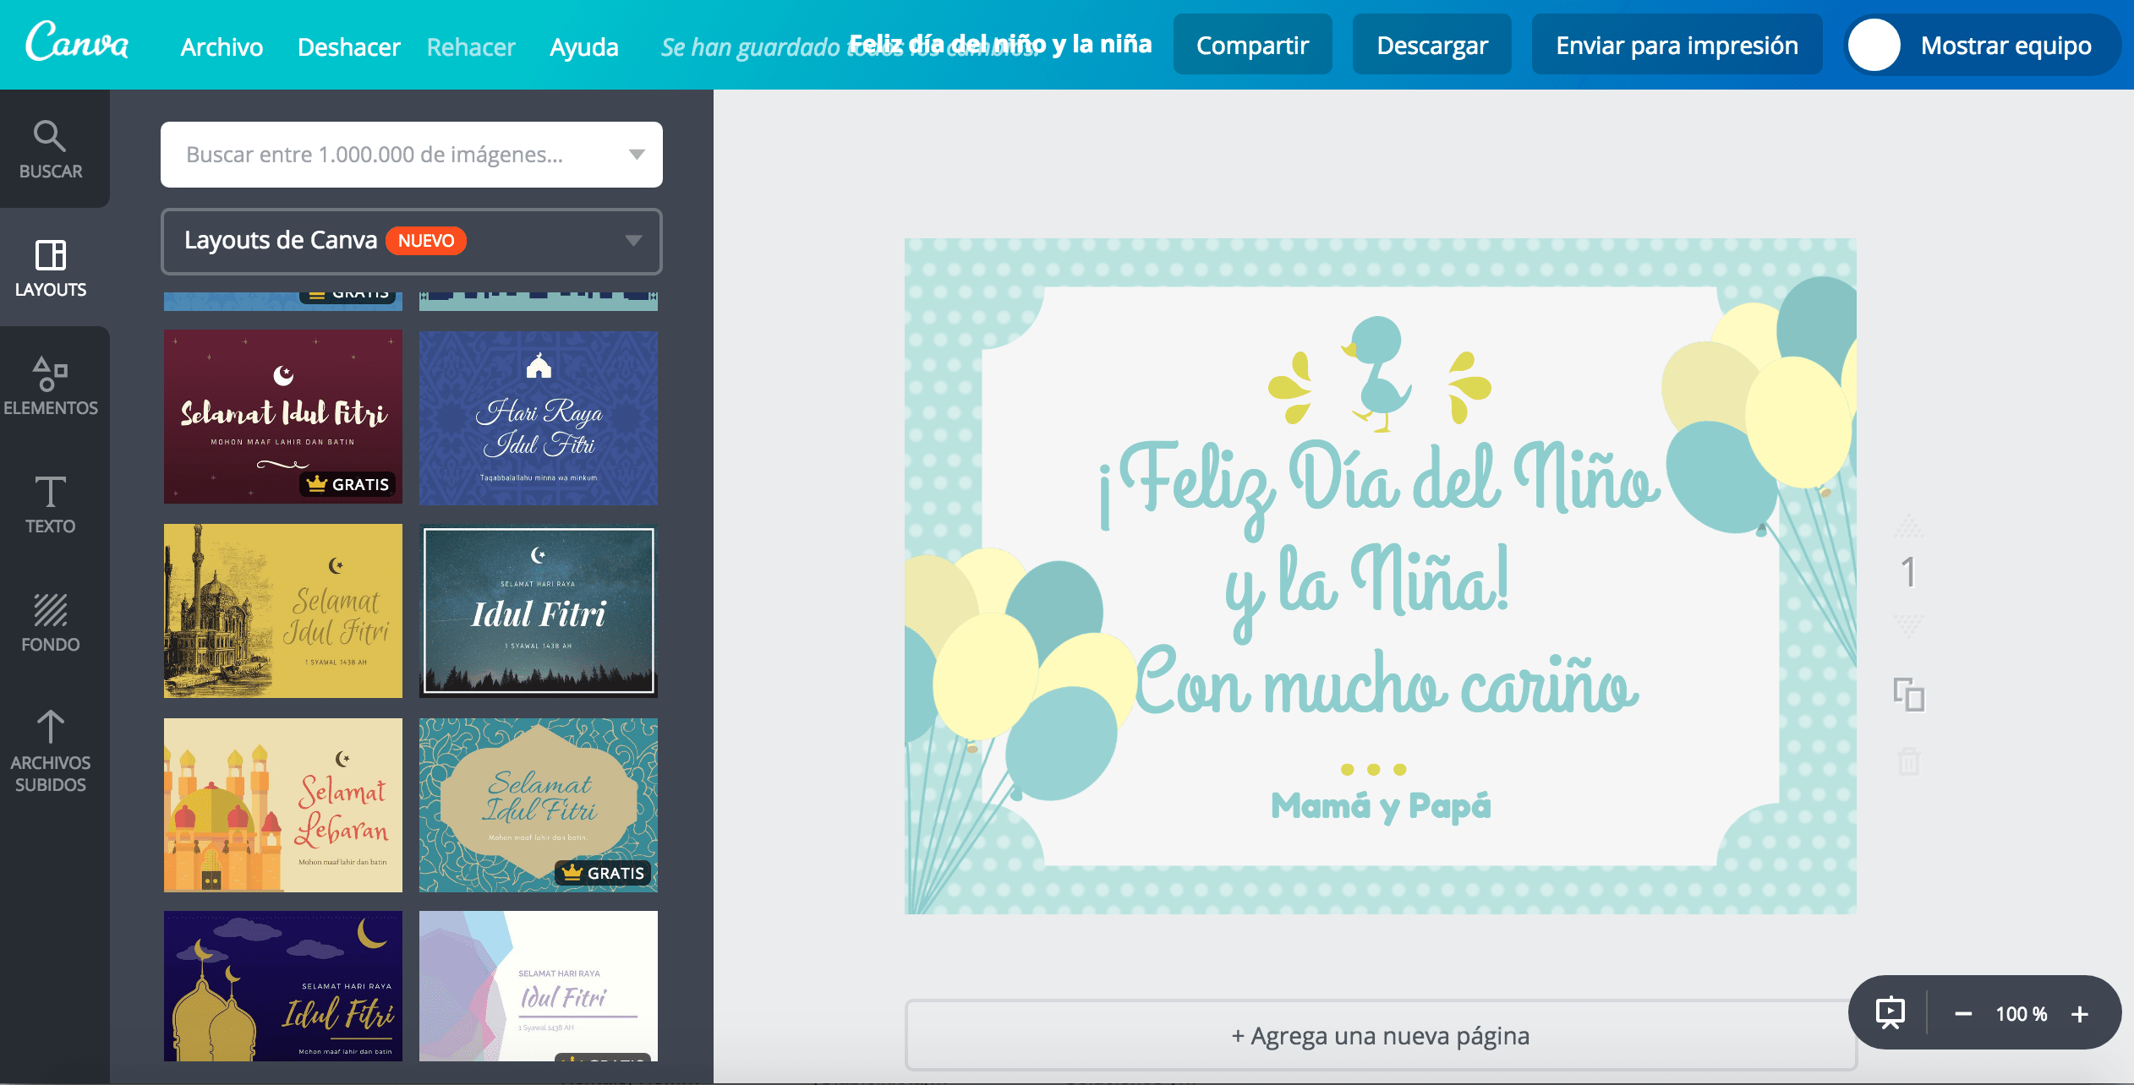The image size is (2134, 1085).
Task: Click Enviar para impresión button
Action: (1677, 45)
